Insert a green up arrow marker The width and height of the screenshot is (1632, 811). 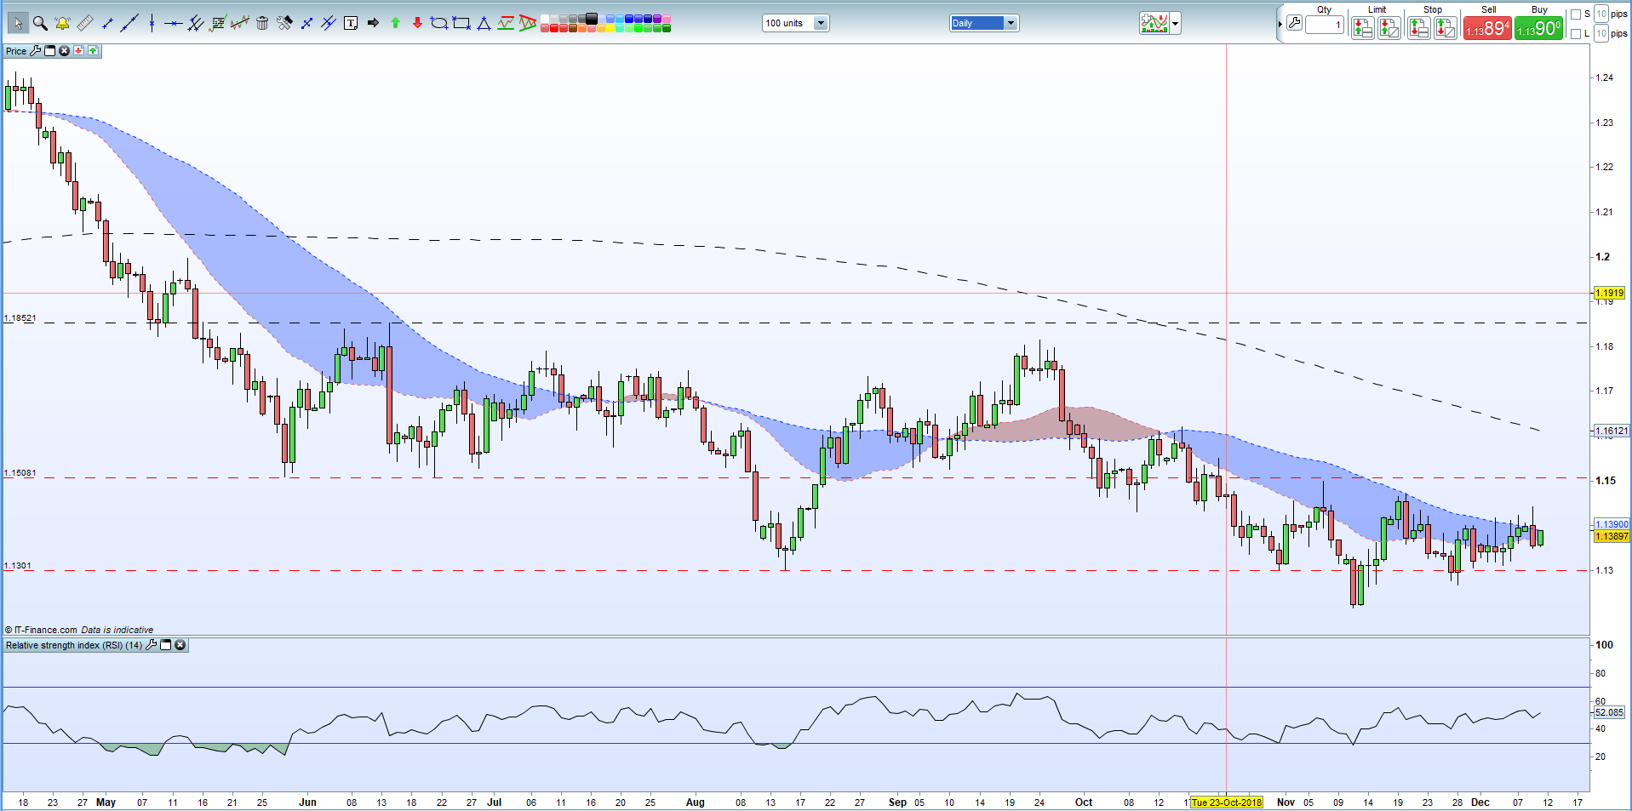point(395,23)
